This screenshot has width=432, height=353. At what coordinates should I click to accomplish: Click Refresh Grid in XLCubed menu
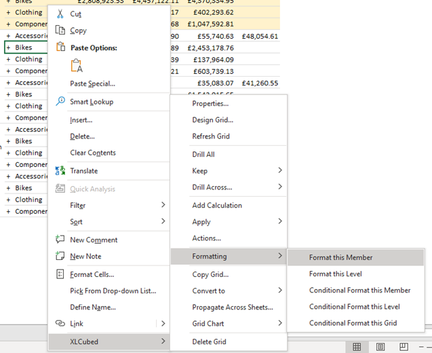tap(211, 136)
